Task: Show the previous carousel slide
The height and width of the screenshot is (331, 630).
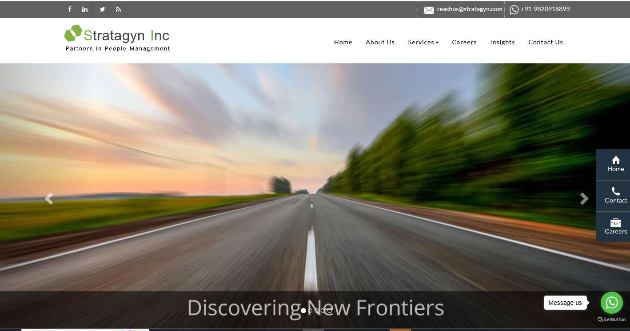Action: 49,199
